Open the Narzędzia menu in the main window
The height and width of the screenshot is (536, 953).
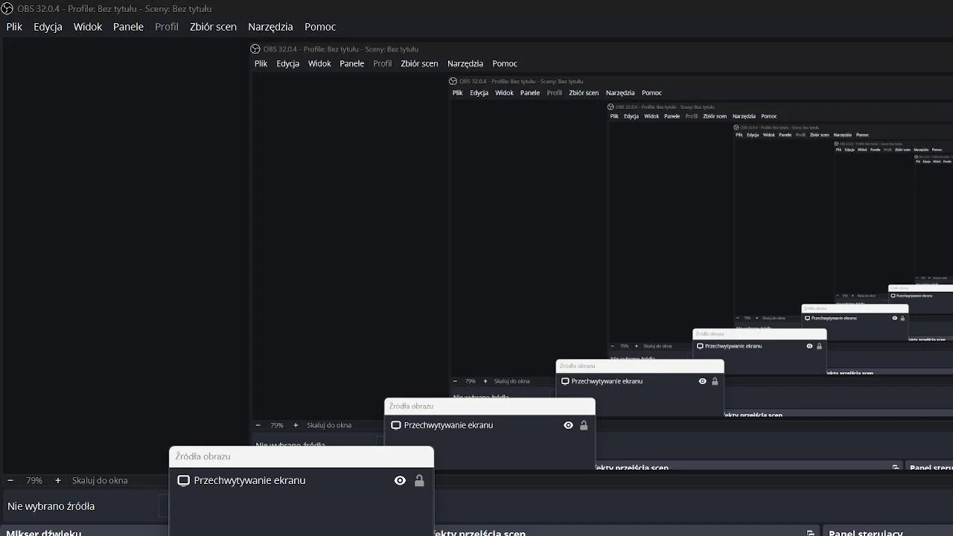pyautogui.click(x=270, y=27)
